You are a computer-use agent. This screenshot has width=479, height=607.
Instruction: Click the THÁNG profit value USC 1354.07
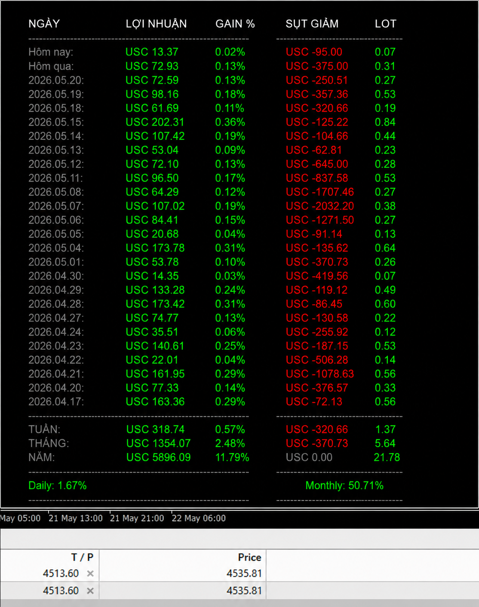click(159, 443)
